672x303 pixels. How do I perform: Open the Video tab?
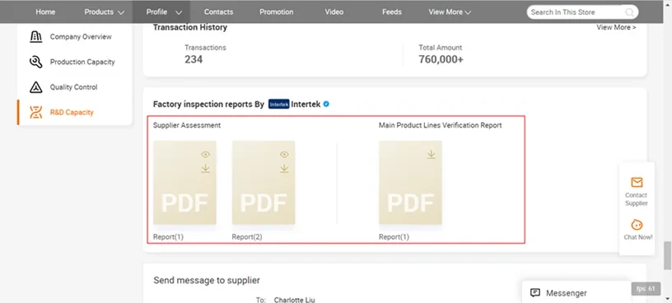[334, 12]
